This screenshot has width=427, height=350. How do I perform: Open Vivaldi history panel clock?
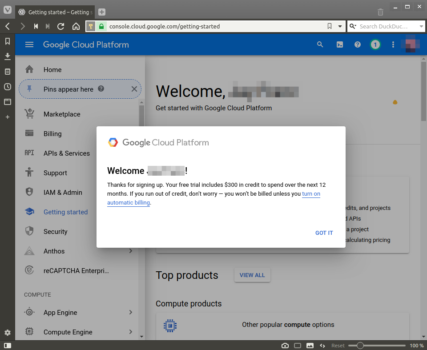click(x=8, y=87)
